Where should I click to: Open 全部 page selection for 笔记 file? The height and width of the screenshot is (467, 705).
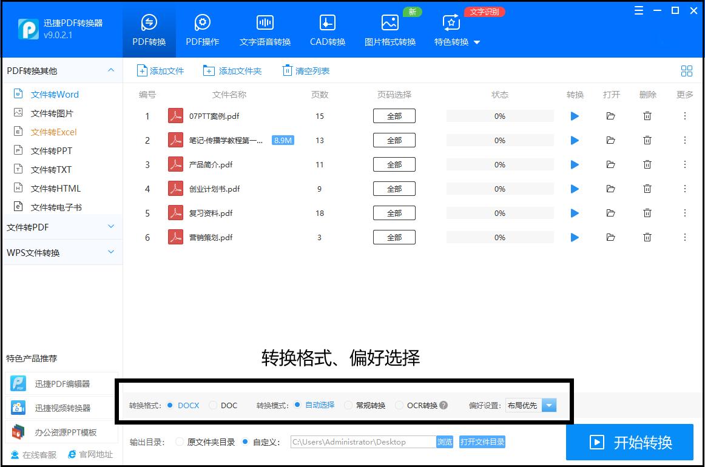[x=394, y=140]
